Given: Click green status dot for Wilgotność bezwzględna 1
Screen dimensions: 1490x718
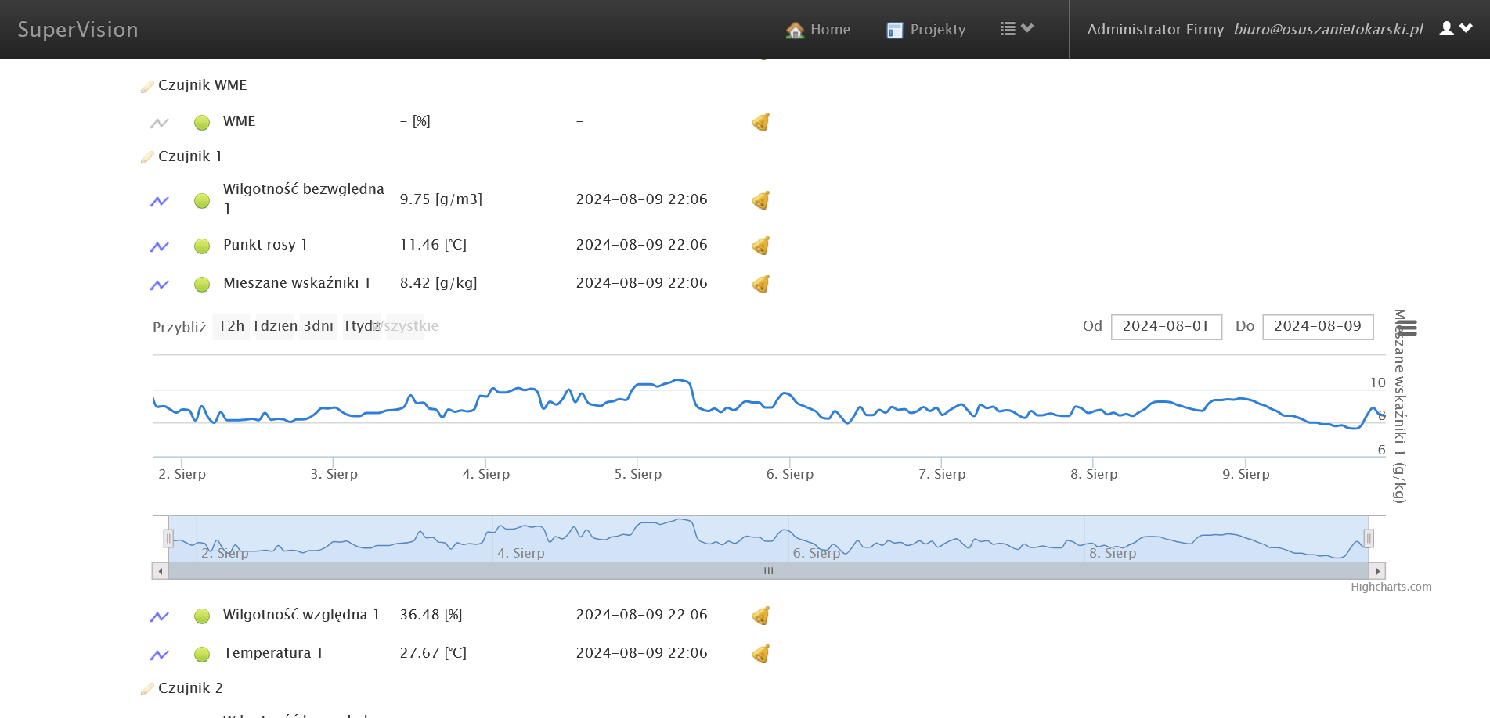Looking at the screenshot, I should [202, 201].
